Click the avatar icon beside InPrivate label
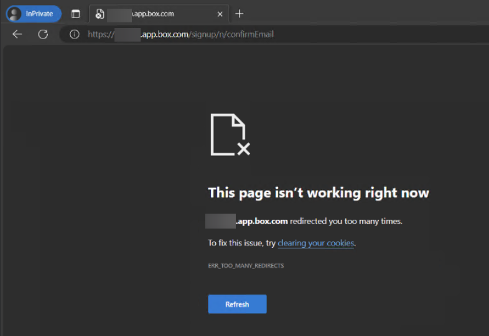Screen dimensions: 489x336 14,14
